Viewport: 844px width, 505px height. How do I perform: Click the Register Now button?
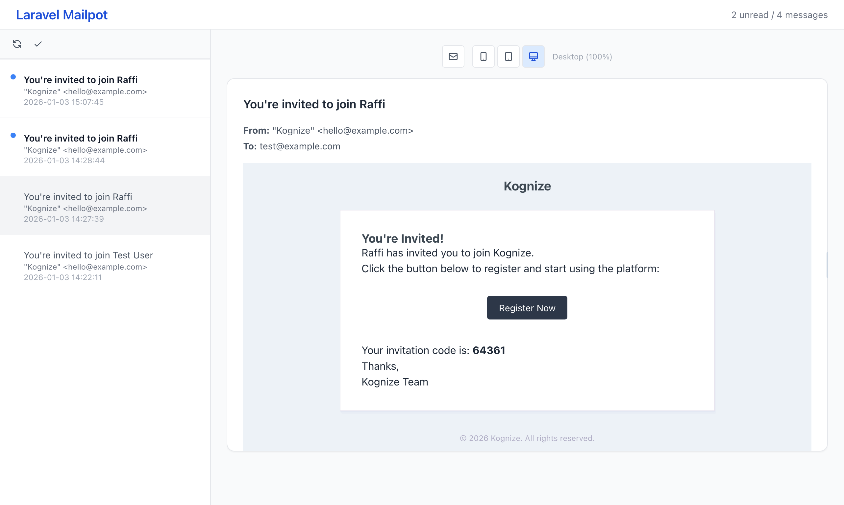pos(527,308)
